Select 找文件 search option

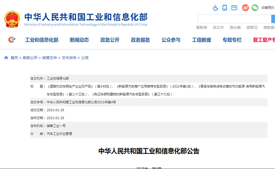pyautogui.click(x=218, y=27)
